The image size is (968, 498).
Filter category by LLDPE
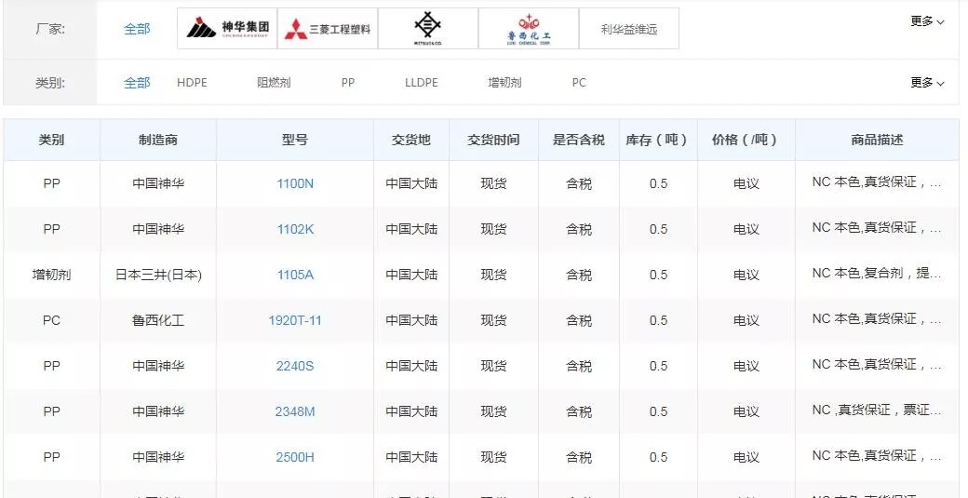pos(421,83)
